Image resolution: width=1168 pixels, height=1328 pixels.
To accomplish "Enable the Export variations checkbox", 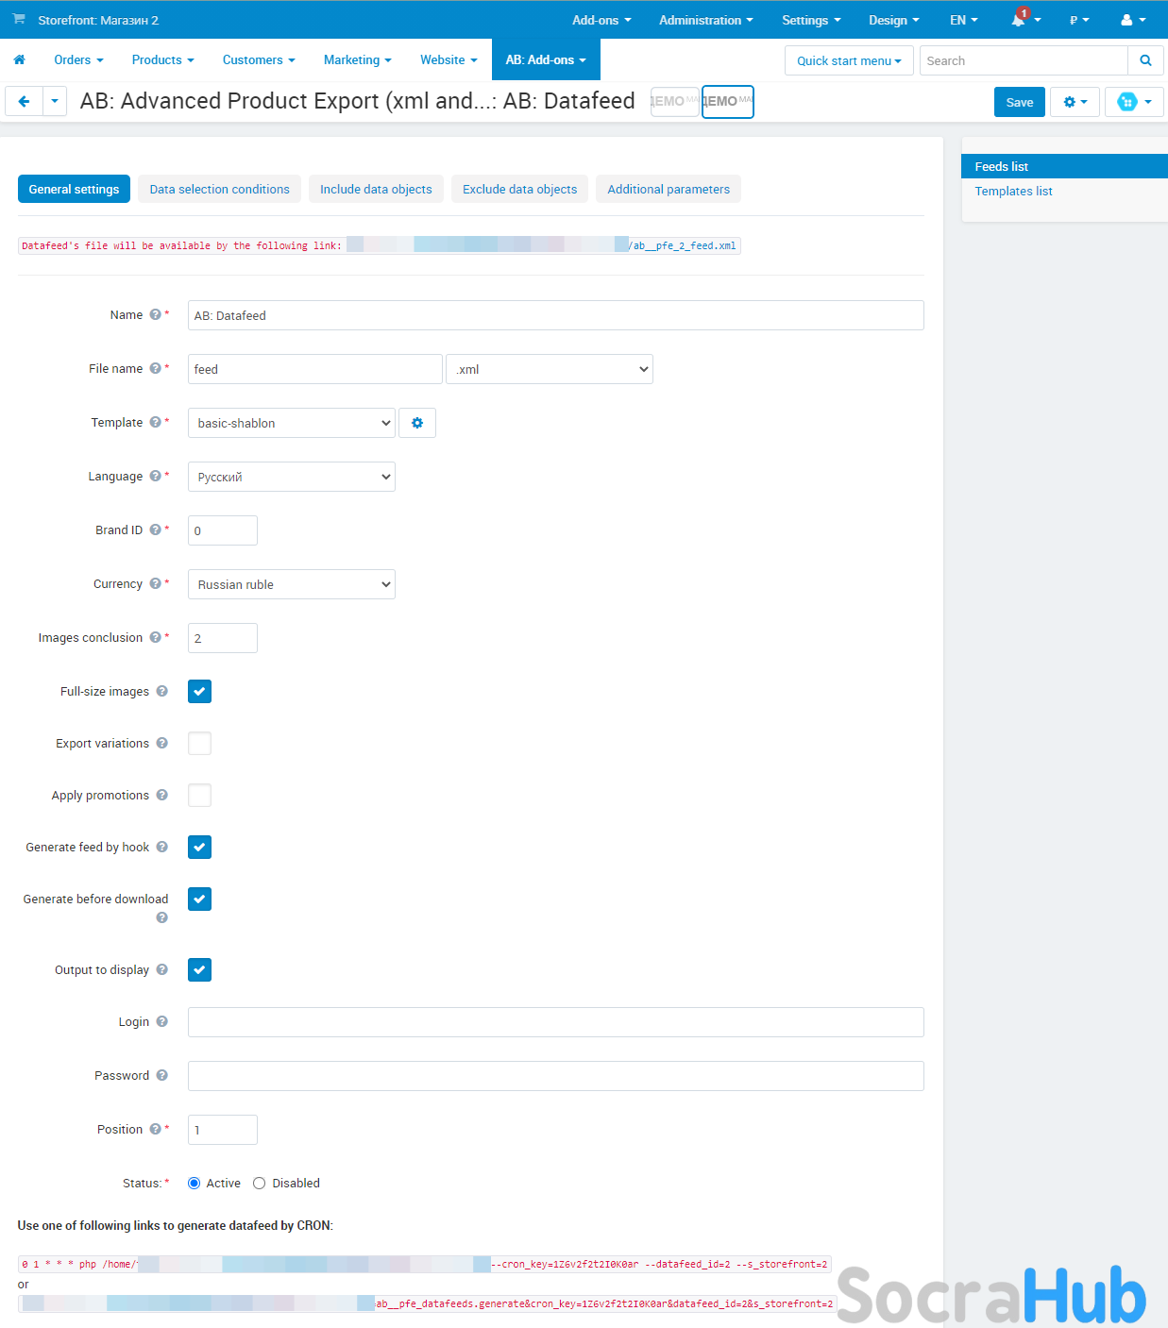I will pos(199,744).
